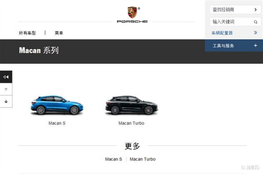Expand 工具与服务 with the plus icon
This screenshot has width=263, height=174.
(255, 46)
